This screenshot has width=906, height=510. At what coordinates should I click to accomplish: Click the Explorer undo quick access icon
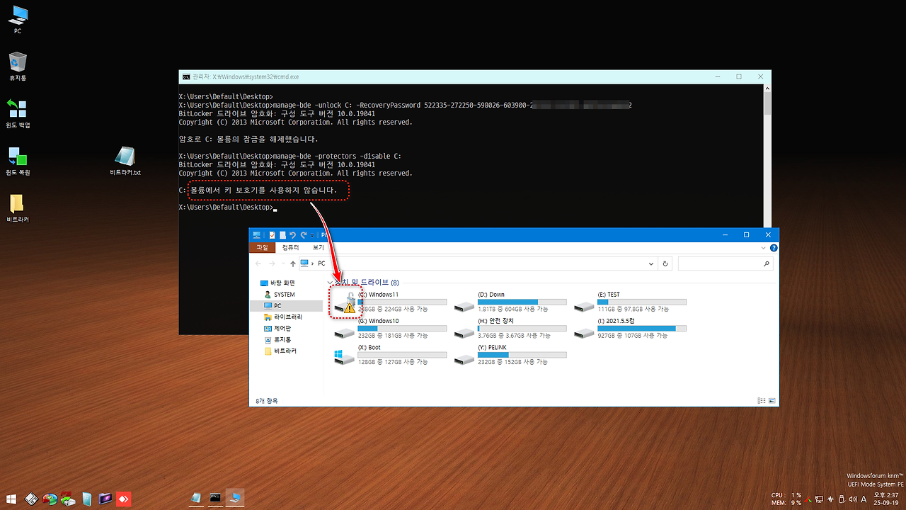pyautogui.click(x=292, y=234)
